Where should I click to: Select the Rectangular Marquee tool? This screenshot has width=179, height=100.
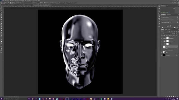1,9
